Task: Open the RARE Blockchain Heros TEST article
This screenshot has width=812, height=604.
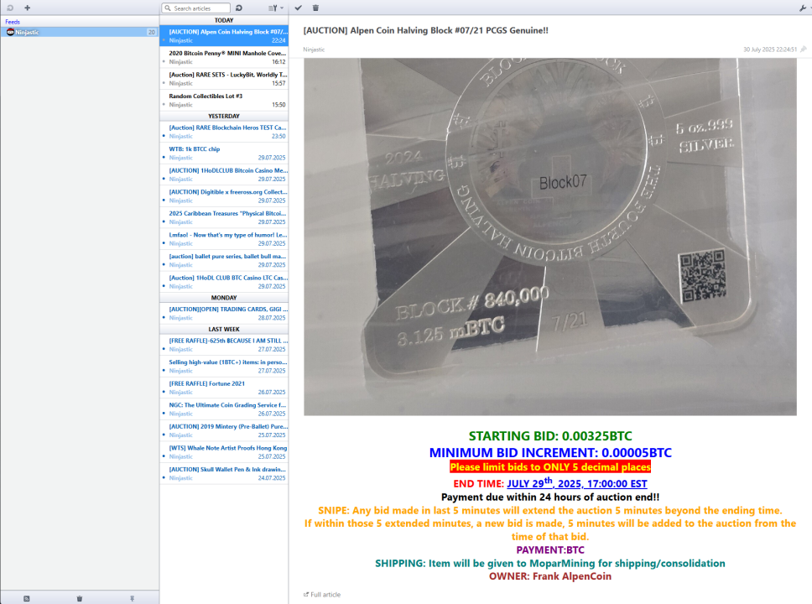Action: click(224, 132)
